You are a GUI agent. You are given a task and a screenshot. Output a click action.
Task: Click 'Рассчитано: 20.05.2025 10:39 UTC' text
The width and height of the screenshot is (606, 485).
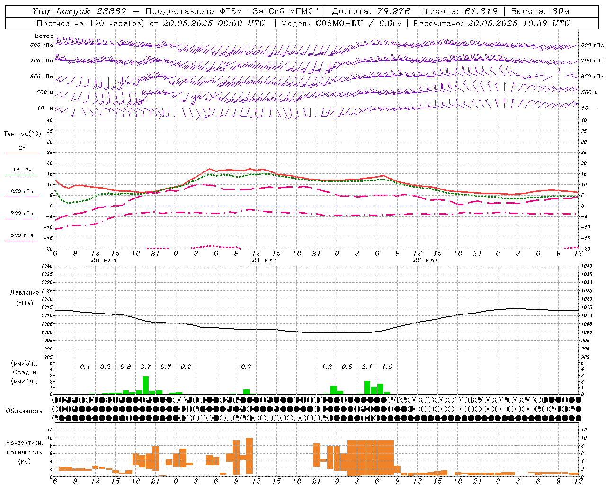pos(491,23)
